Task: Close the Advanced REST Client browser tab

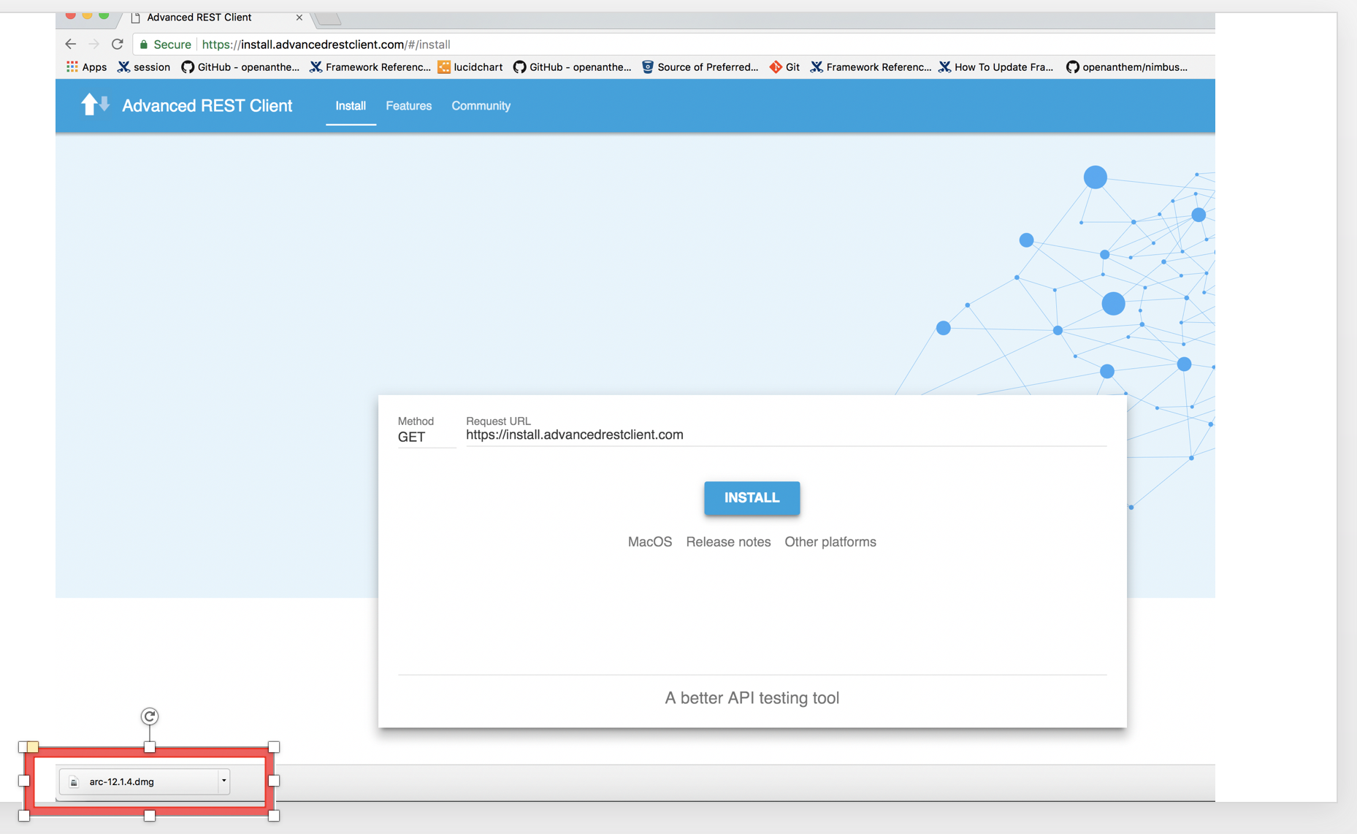Action: click(299, 18)
